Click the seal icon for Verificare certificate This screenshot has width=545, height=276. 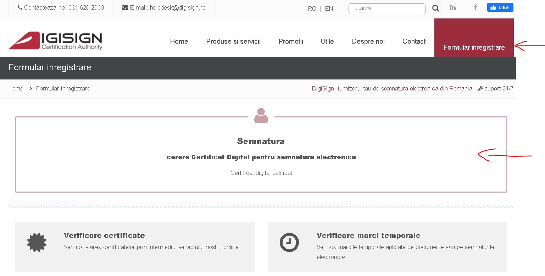coord(37,243)
